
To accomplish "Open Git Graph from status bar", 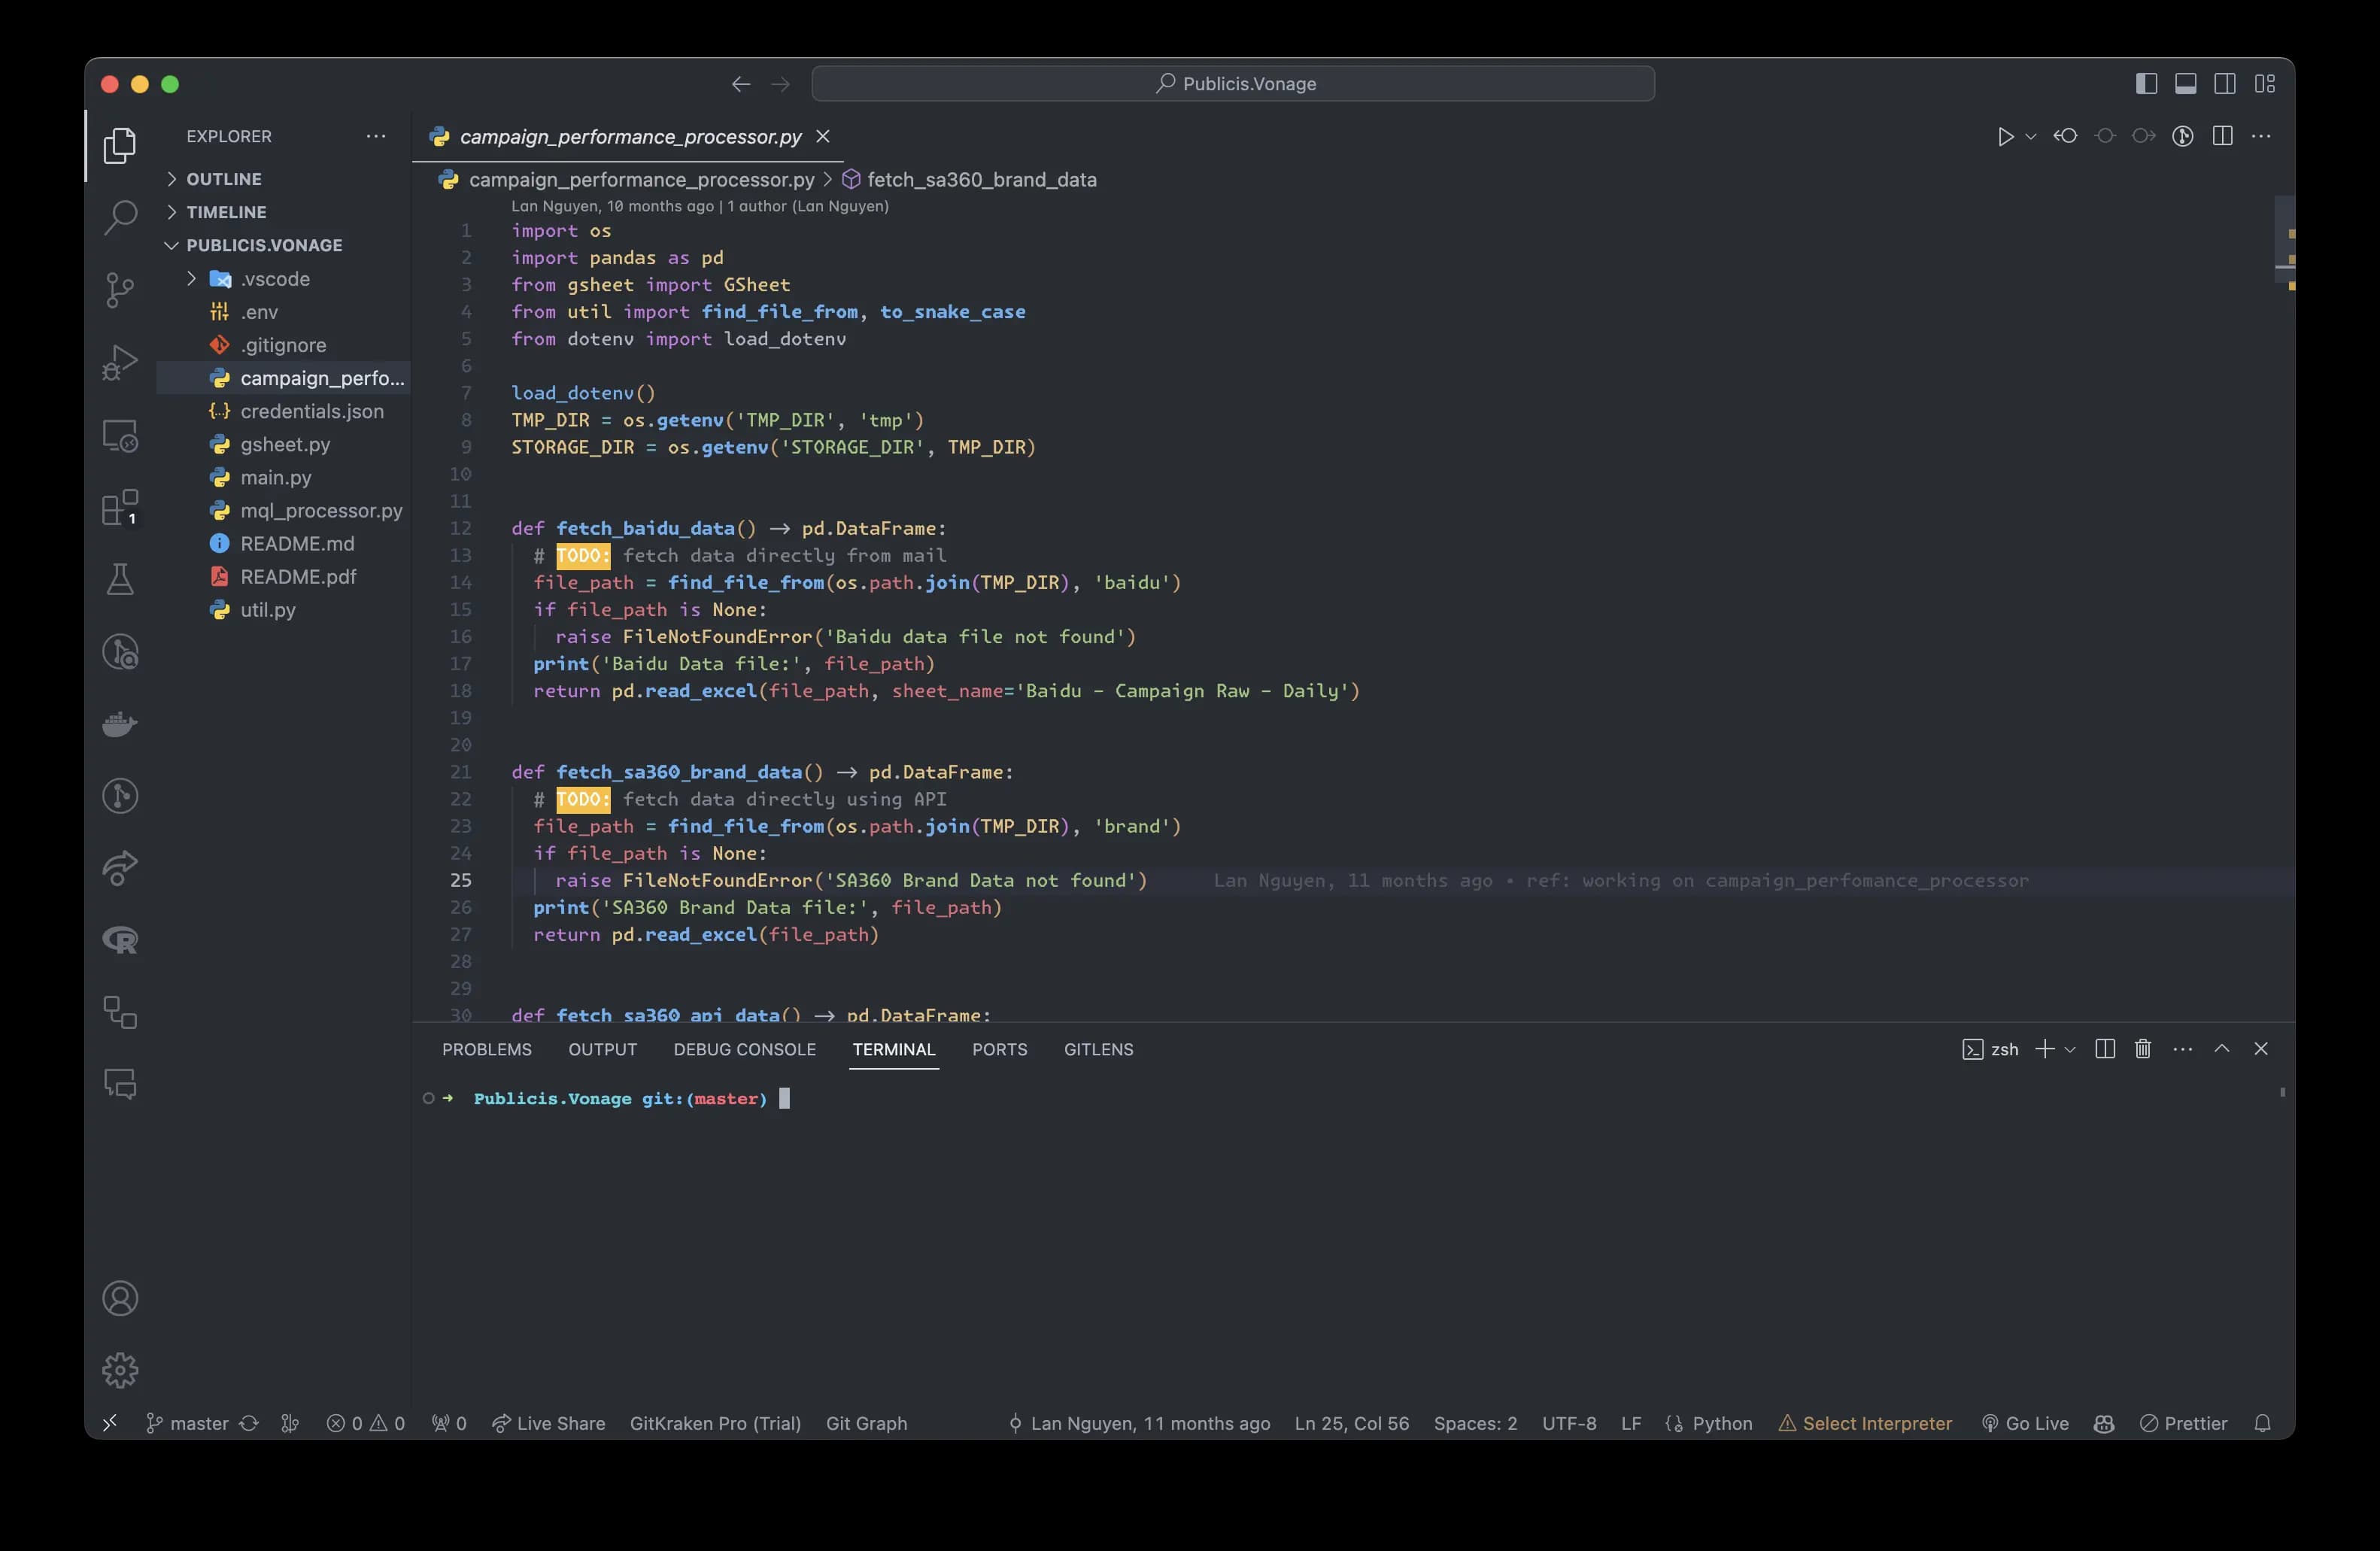I will (x=866, y=1423).
